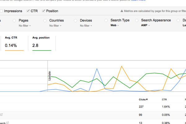Screen dimensions: 186x124
Task: Open the external link icon in the 99-clicks row
Action: click(x=1, y=114)
